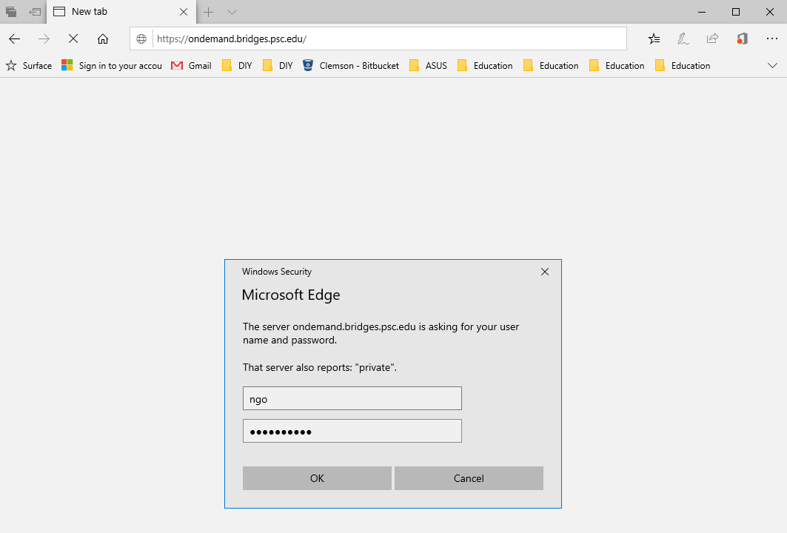Click the password input field
787x533 pixels.
tap(352, 432)
